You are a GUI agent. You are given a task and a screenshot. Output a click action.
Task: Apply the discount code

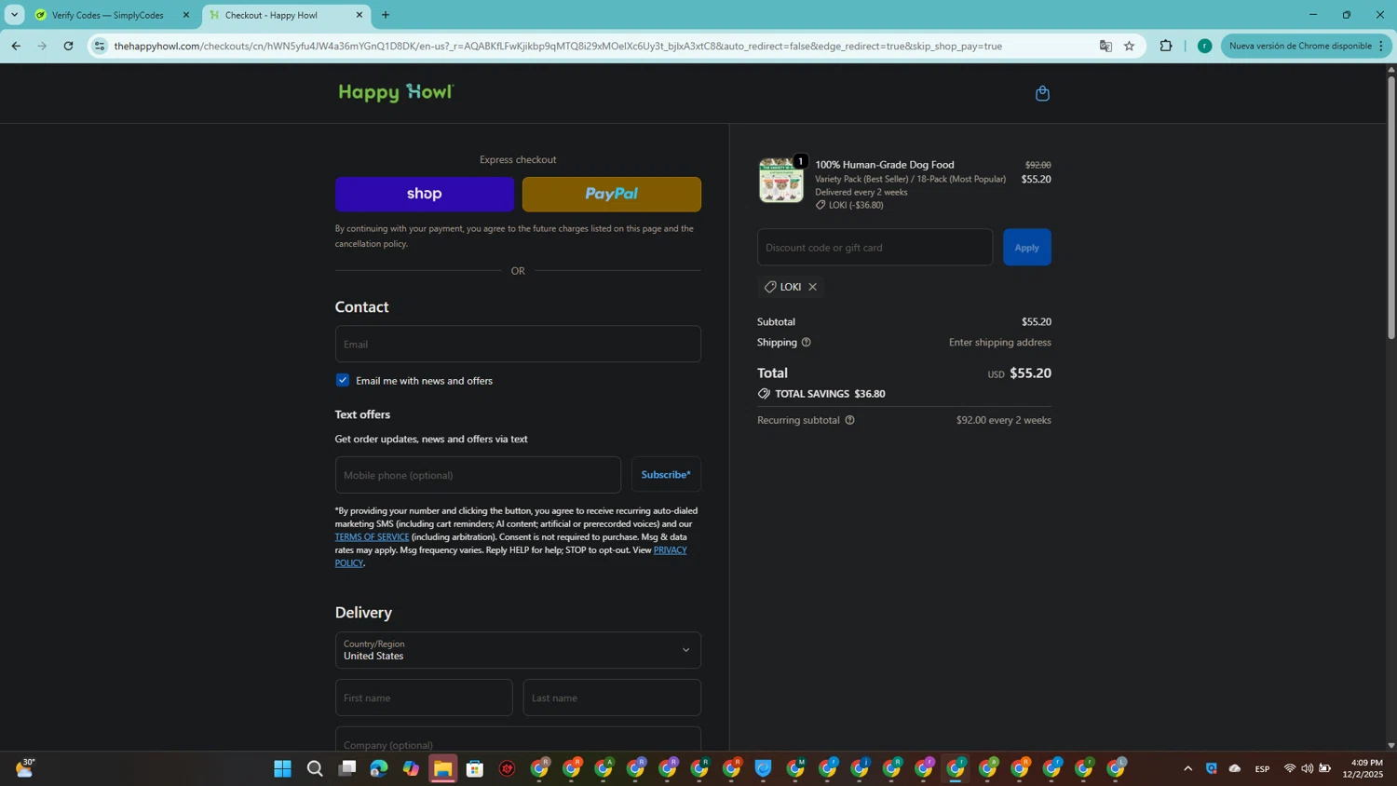pos(1027,248)
